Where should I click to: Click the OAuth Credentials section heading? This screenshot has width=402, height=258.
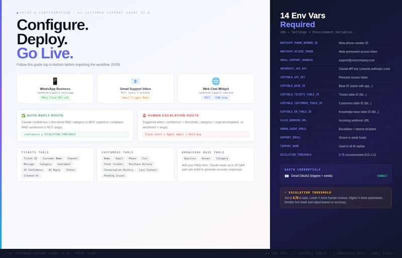coord(303,170)
